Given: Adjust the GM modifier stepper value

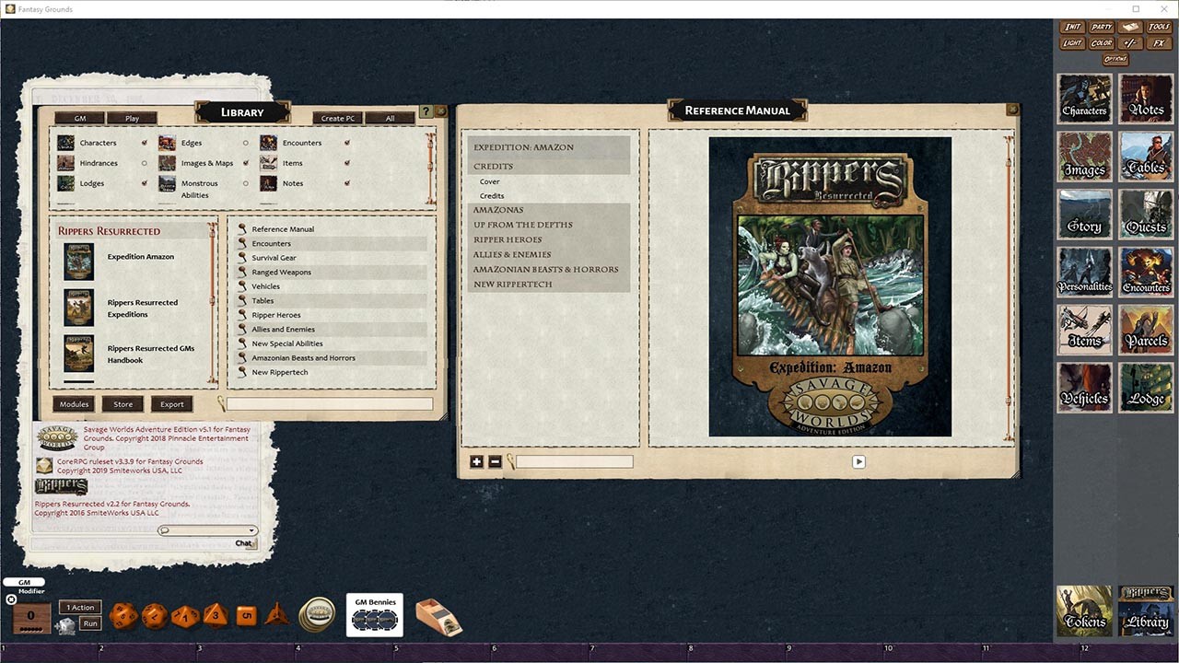Looking at the screenshot, I should click(29, 615).
